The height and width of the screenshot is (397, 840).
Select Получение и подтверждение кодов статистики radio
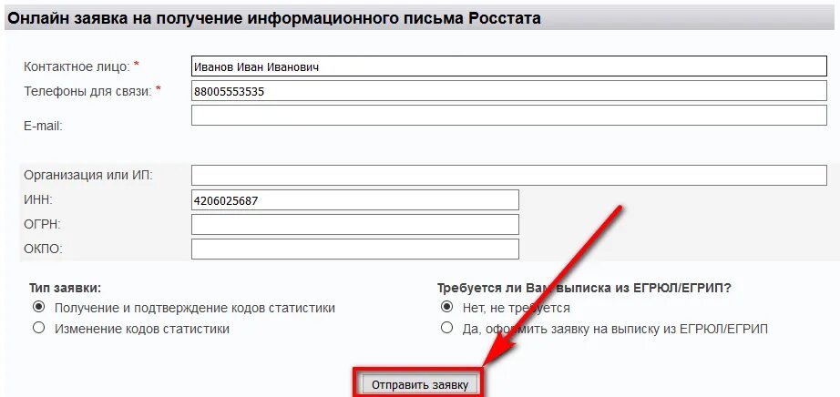38,308
